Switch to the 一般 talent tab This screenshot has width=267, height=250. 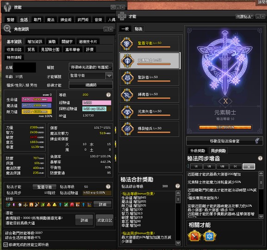click(x=125, y=29)
